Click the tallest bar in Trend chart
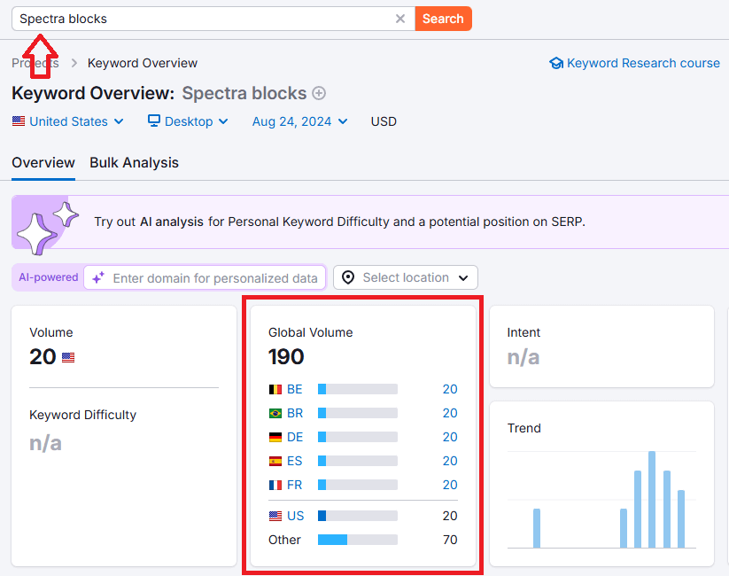The height and width of the screenshot is (576, 729). [652, 499]
